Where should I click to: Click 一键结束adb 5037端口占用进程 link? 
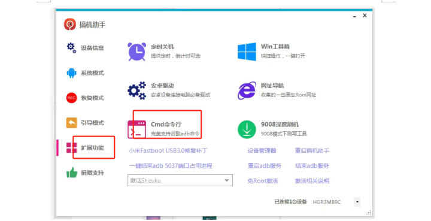[171, 166]
